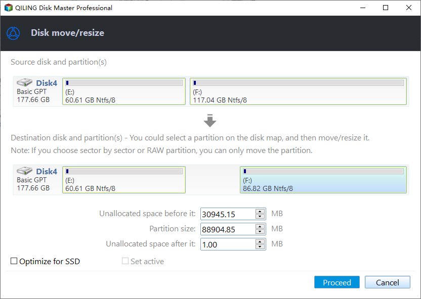This screenshot has height=299, width=421.
Task: Click the usage bar of destination (E:) partition
Action: [124, 171]
